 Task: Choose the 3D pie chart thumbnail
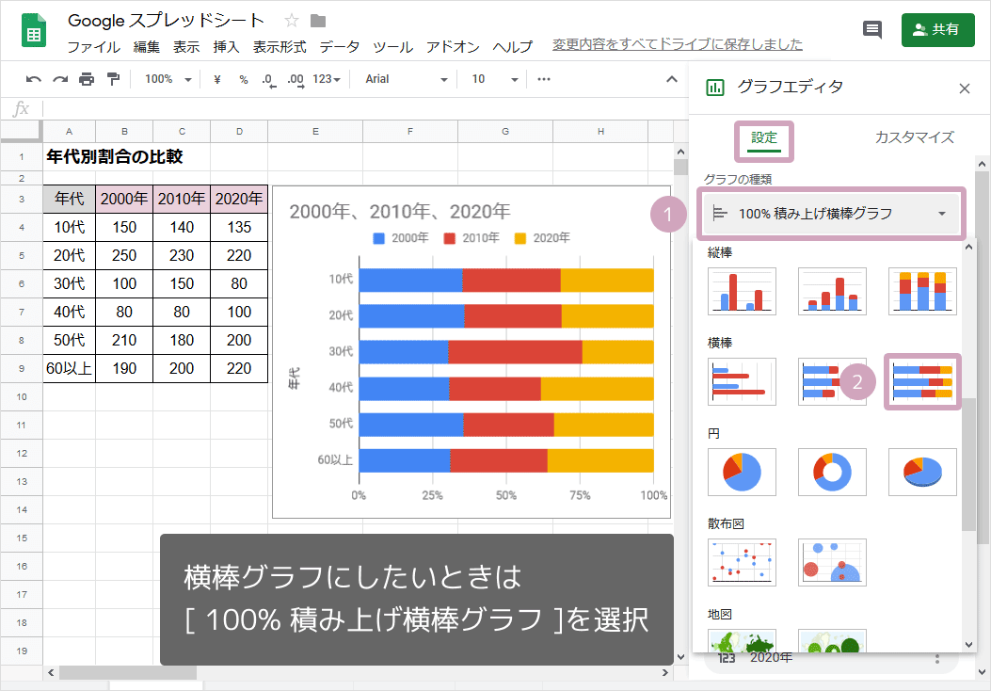922,472
